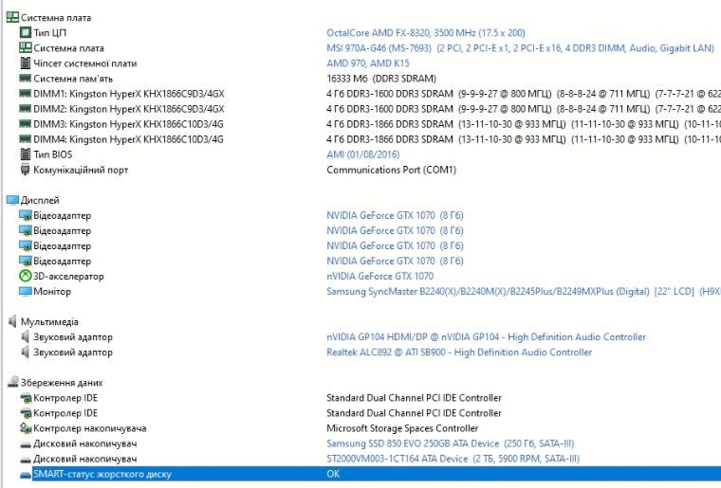The height and width of the screenshot is (488, 721).
Task: Follow the nVIDIA GP104 HDMI/DP audio link
Action: (x=486, y=337)
